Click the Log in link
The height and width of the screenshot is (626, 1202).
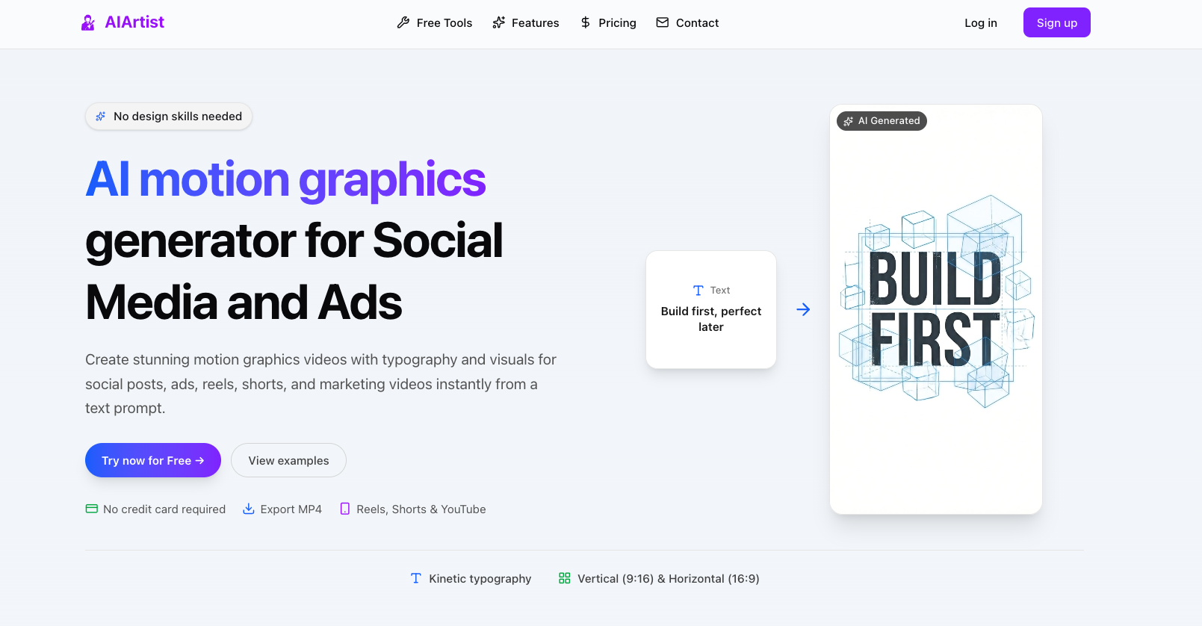click(x=981, y=23)
